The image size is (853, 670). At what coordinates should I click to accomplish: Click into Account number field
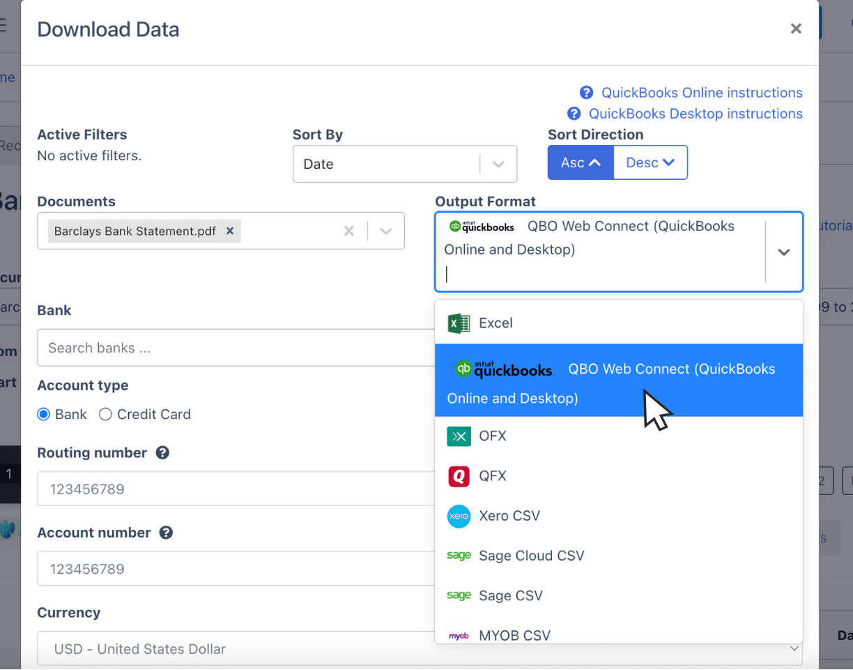point(236,569)
